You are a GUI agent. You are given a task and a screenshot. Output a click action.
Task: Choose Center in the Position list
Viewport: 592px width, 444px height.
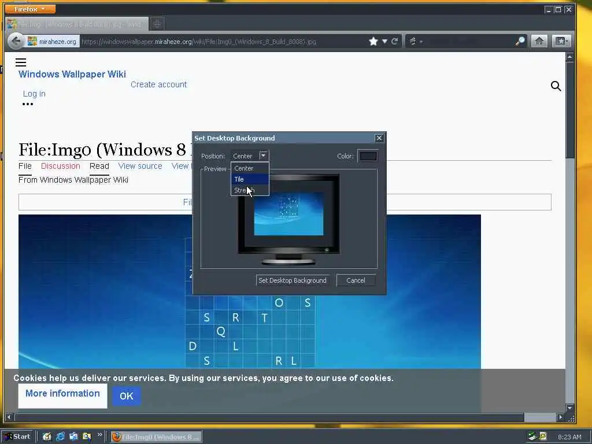pos(250,168)
